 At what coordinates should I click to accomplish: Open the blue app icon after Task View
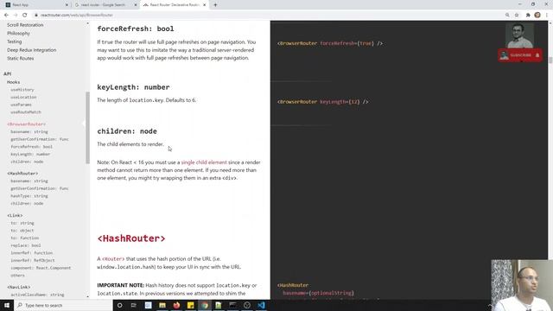click(x=148, y=305)
